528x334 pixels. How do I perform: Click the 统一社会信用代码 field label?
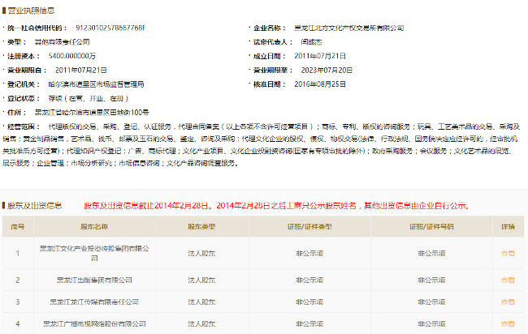click(37, 28)
